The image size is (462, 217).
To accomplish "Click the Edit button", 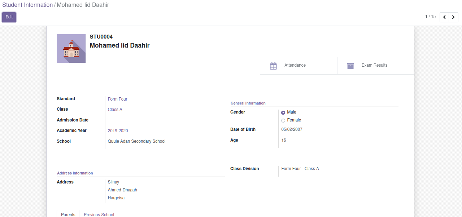I will [9, 17].
